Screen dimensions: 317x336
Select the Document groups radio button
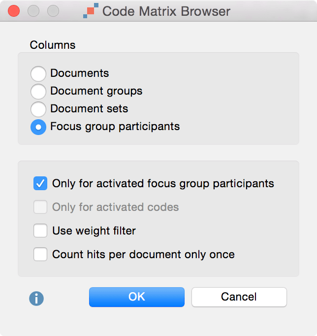pos(38,92)
